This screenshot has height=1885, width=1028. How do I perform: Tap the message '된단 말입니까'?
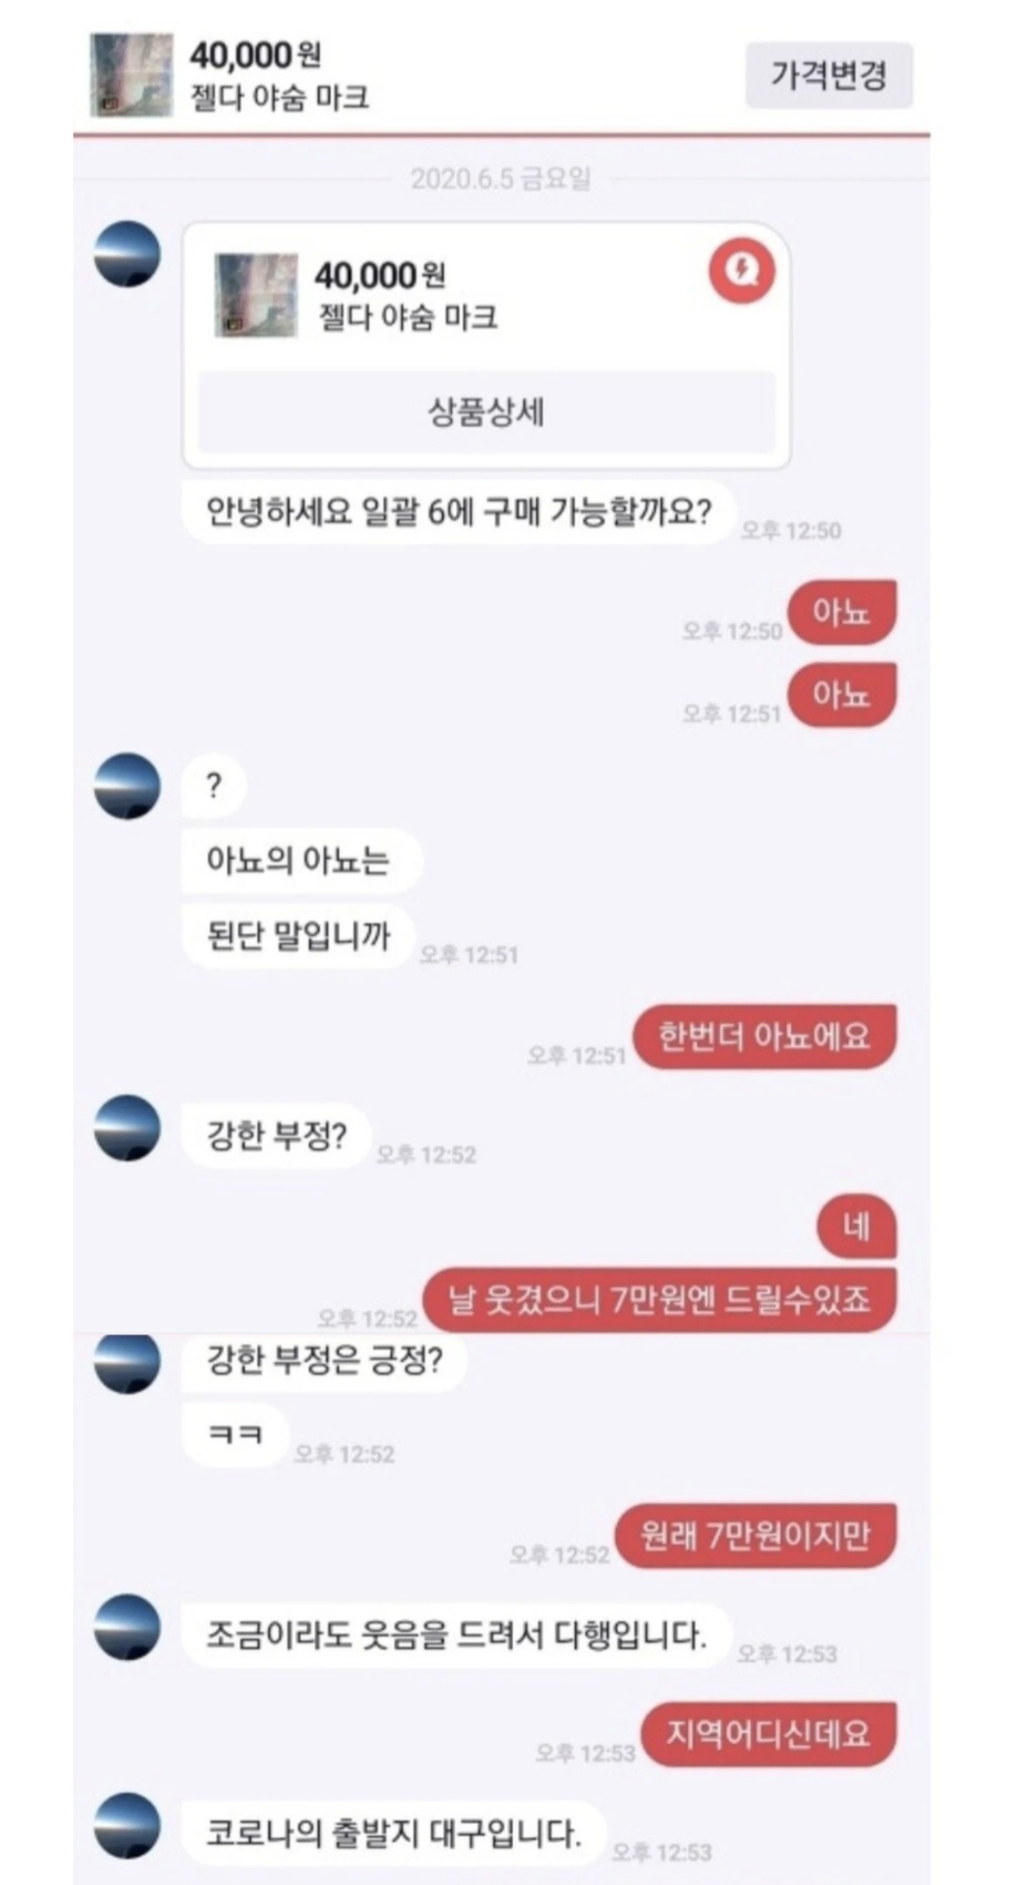coord(299,936)
